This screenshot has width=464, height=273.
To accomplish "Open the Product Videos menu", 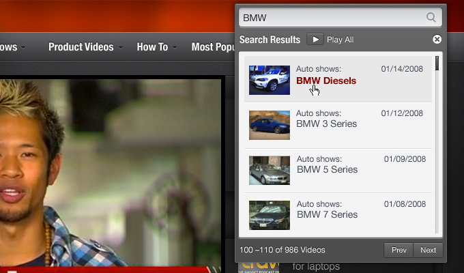I will 81,47.
